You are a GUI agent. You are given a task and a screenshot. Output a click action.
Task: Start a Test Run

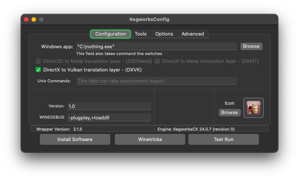pyautogui.click(x=223, y=139)
